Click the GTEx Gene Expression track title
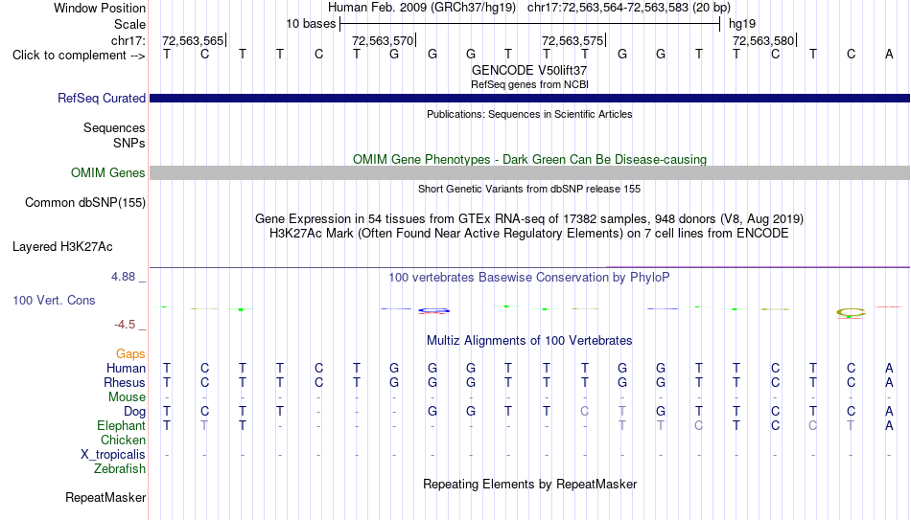The height and width of the screenshot is (520, 911). point(529,218)
